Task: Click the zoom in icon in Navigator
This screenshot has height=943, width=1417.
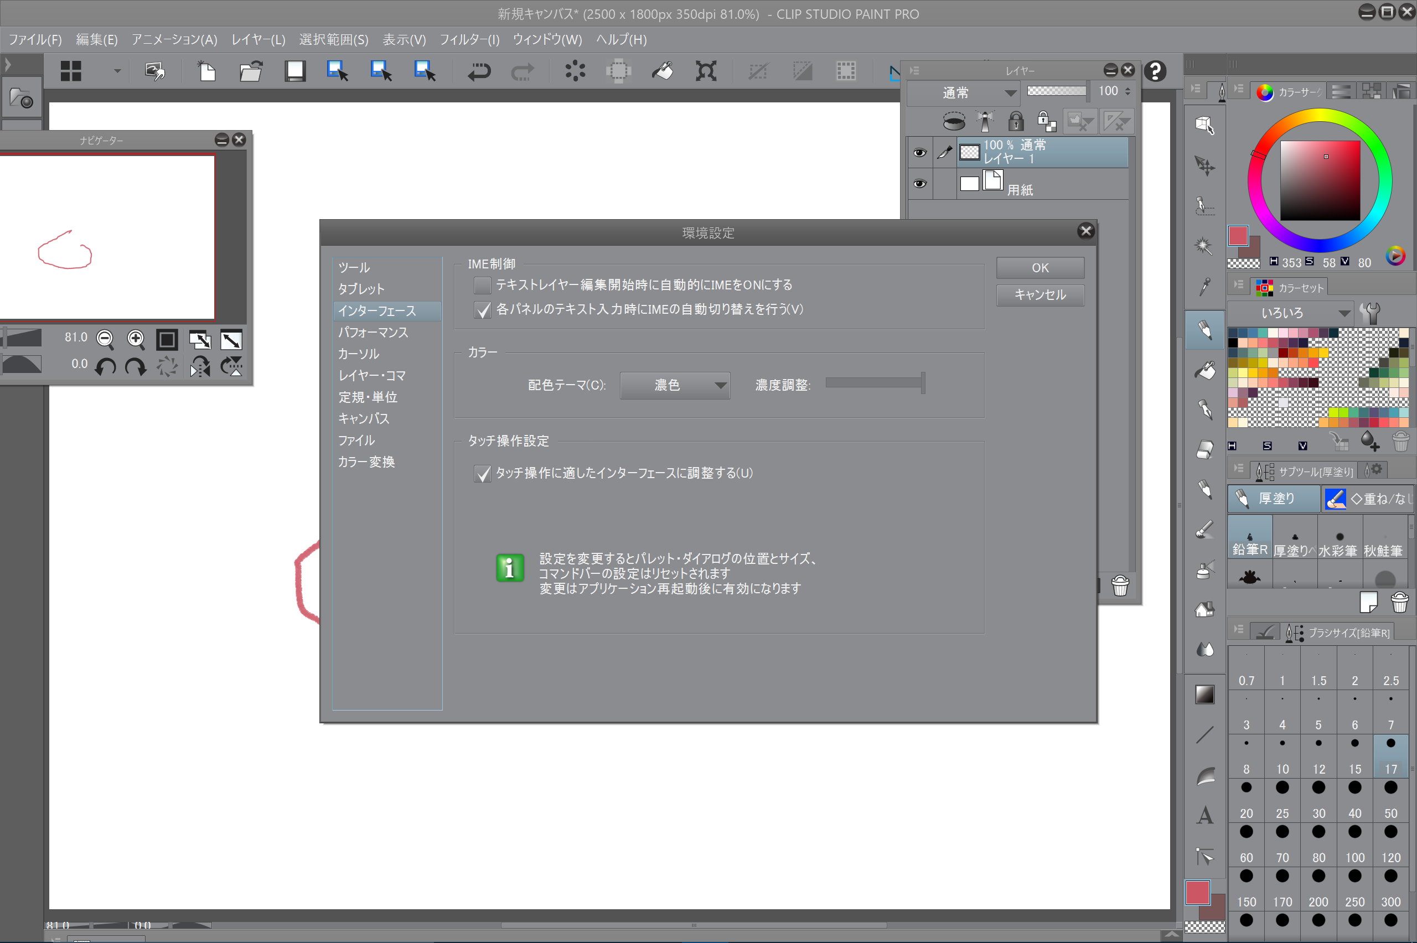Action: pos(136,339)
